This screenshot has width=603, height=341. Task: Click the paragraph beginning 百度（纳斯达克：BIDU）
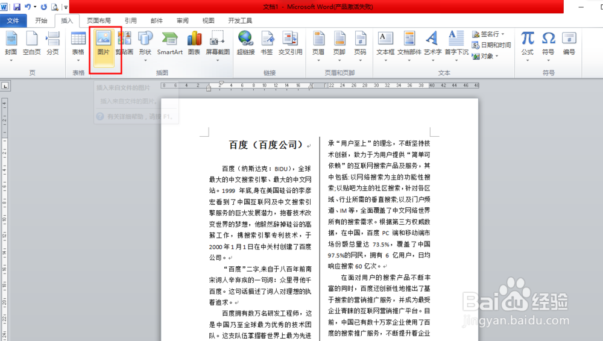pos(260,213)
